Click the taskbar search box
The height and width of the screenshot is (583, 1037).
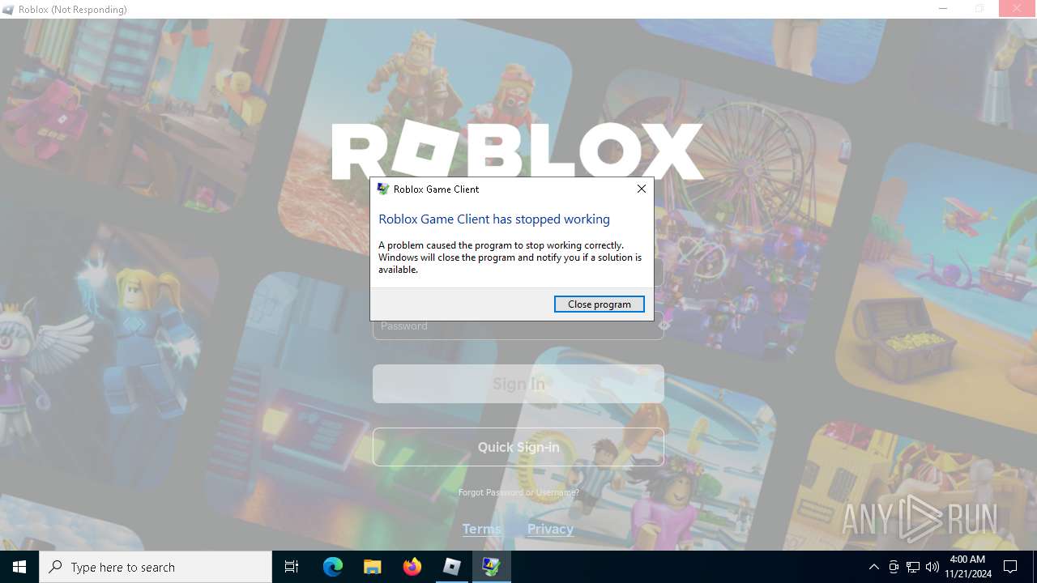[156, 567]
